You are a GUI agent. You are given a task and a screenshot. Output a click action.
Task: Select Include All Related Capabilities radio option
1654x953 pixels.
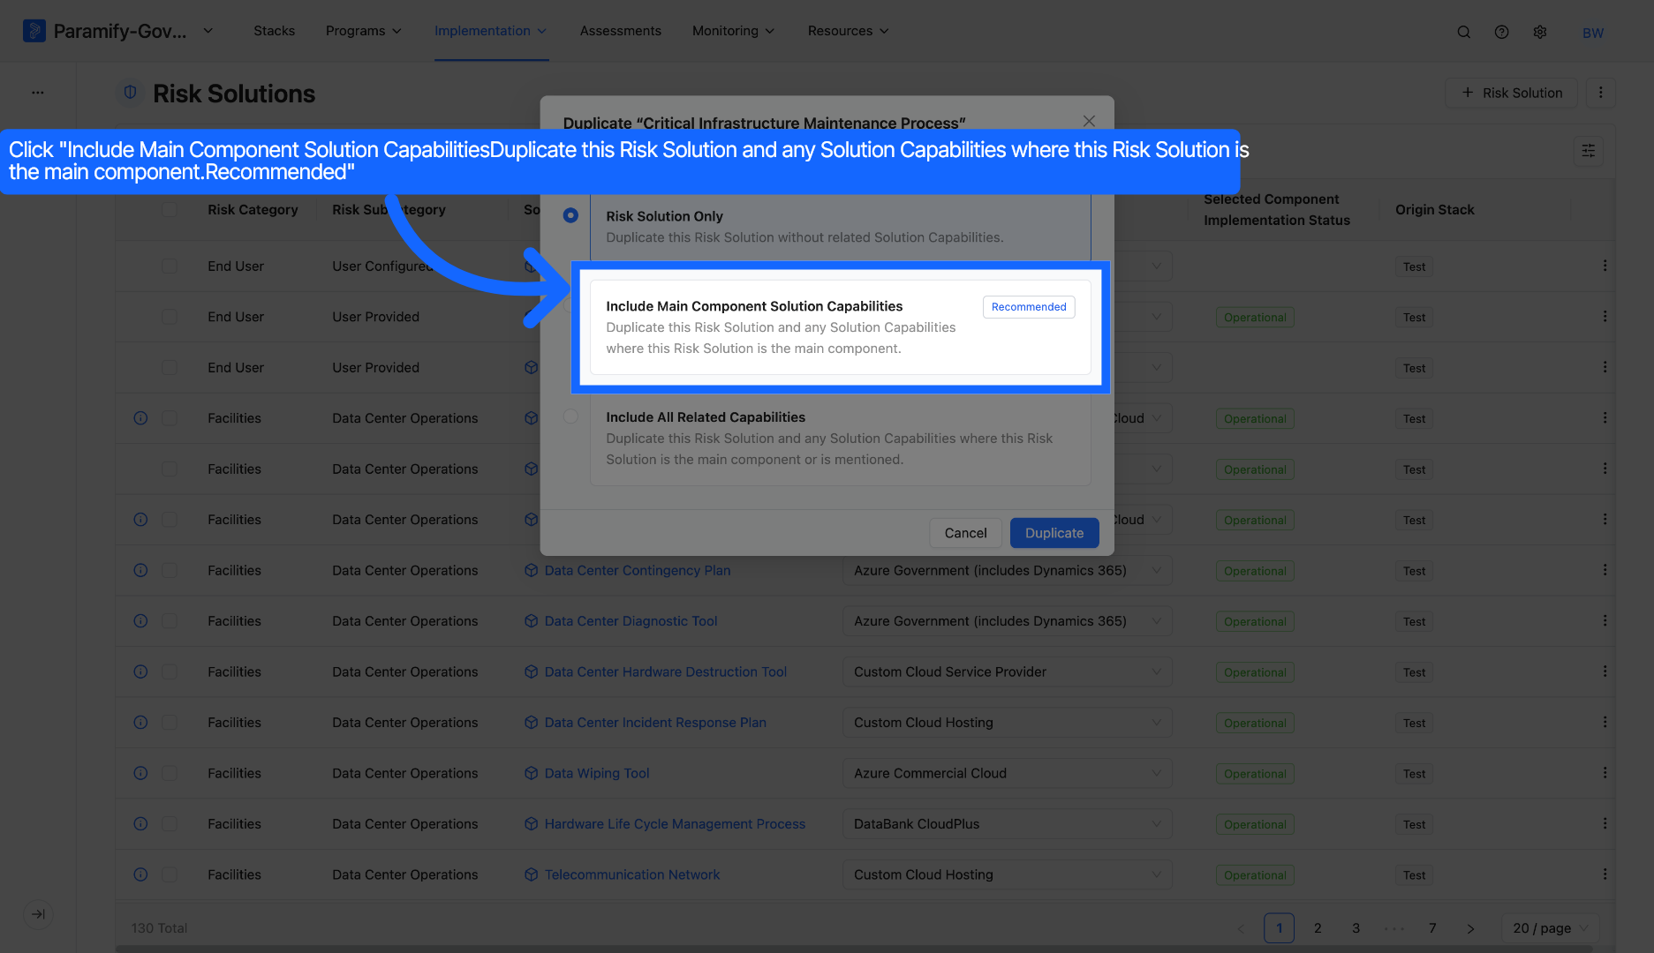point(570,416)
